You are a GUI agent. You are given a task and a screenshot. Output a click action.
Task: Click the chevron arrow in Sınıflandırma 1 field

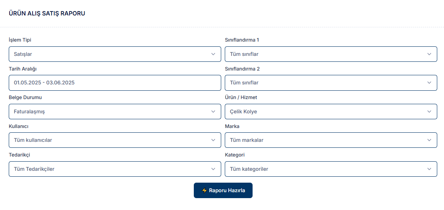(429, 54)
